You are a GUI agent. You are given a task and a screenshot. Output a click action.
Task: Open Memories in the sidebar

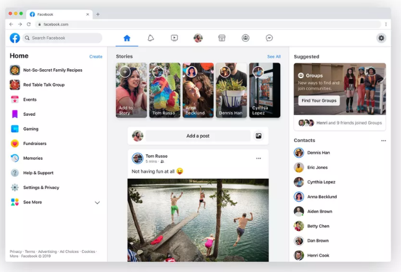point(33,158)
